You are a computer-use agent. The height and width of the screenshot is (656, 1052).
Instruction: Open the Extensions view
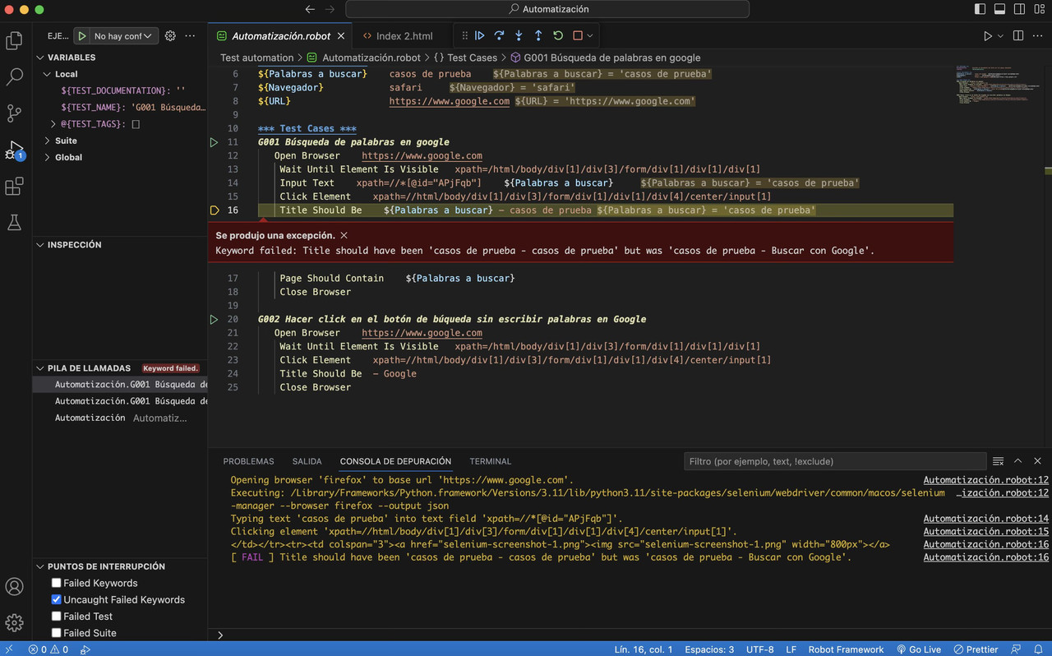14,187
